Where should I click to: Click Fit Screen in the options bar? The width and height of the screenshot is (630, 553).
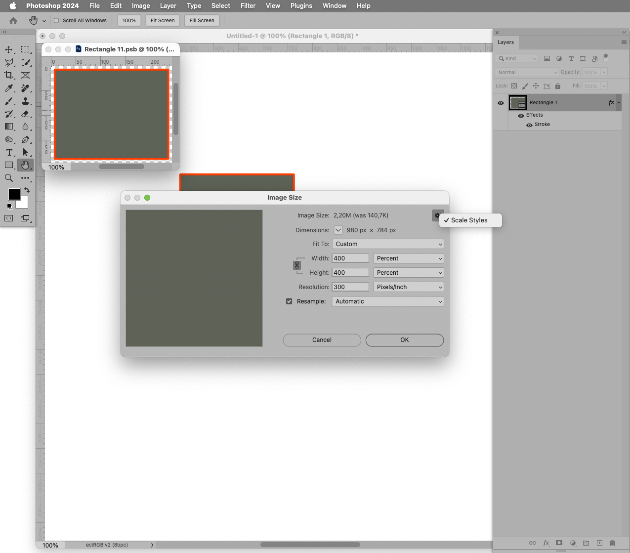pos(162,20)
